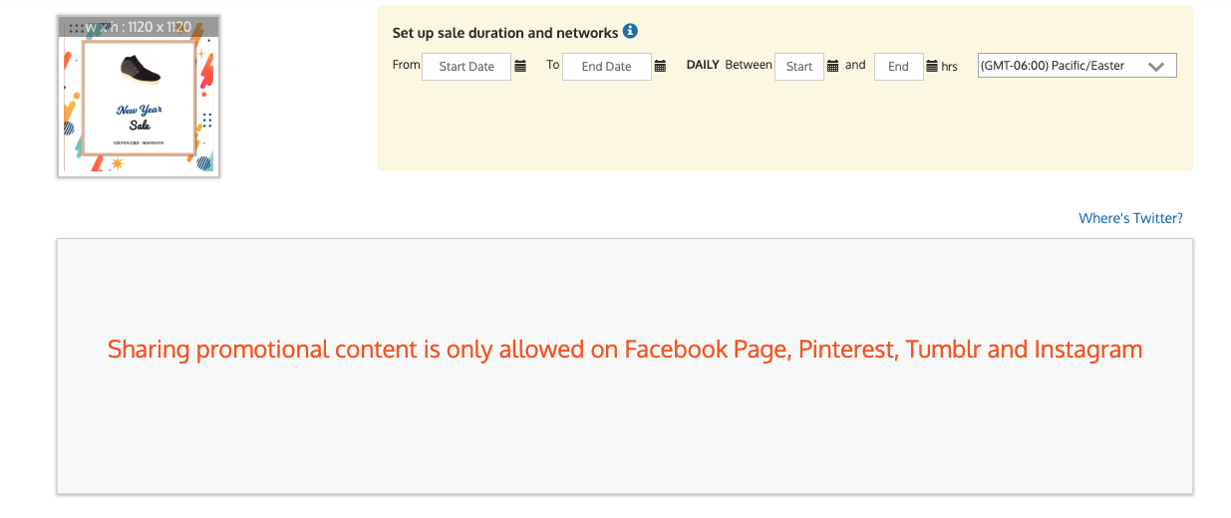This screenshot has width=1231, height=518.
Task: Click the calendar icon beside the End time field
Action: pyautogui.click(x=932, y=67)
